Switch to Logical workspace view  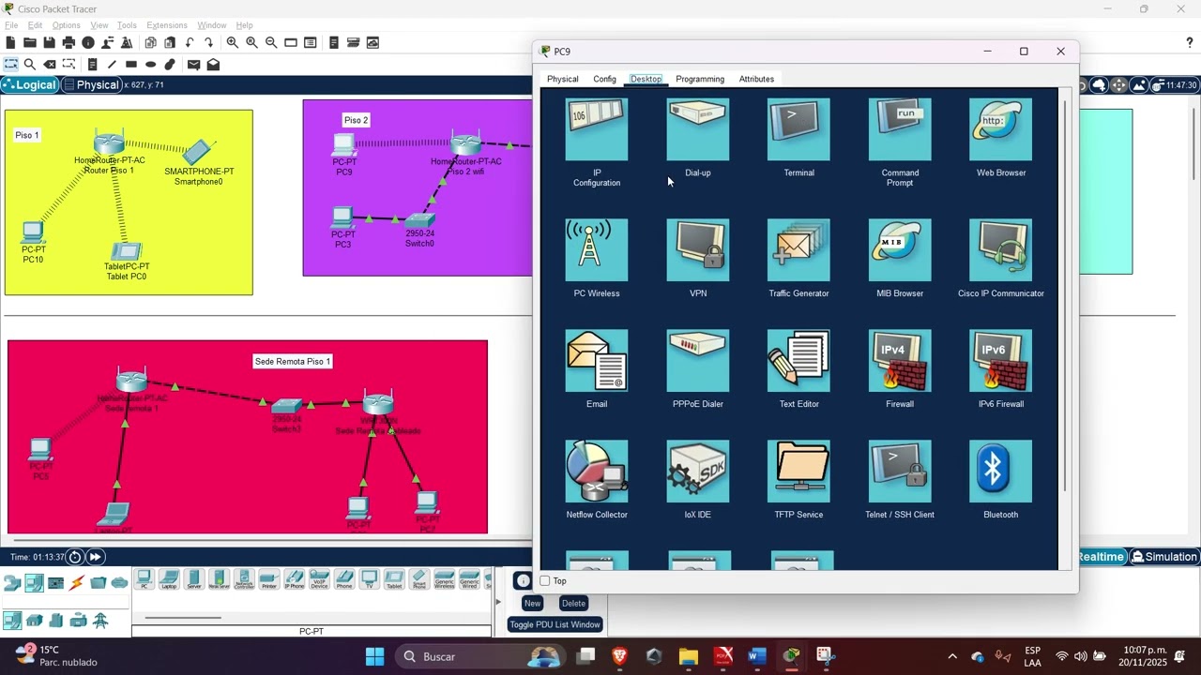pos(30,85)
